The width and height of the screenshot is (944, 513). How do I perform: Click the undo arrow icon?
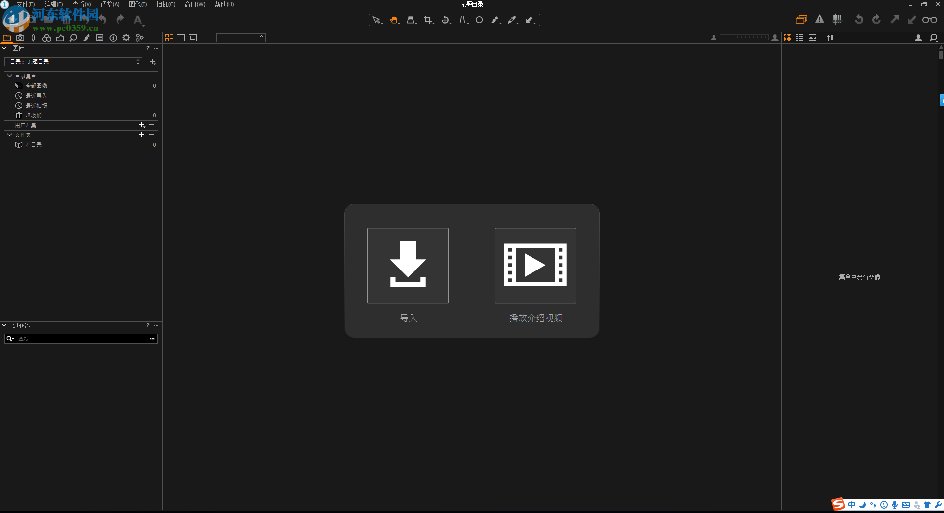point(102,20)
